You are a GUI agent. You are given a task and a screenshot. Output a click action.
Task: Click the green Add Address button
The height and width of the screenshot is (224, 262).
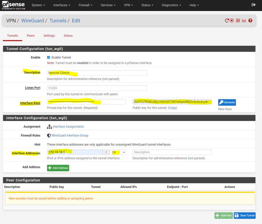pos(58,168)
